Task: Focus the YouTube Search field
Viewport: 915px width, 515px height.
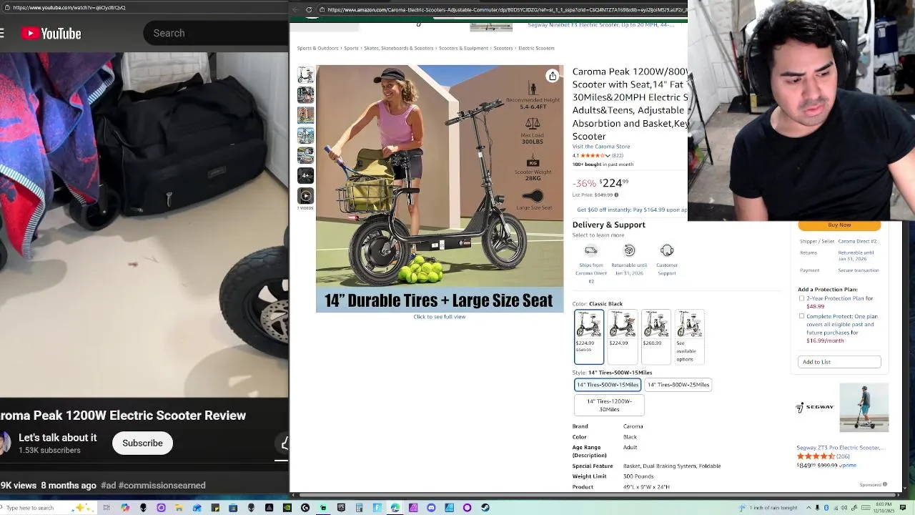Action: click(214, 33)
